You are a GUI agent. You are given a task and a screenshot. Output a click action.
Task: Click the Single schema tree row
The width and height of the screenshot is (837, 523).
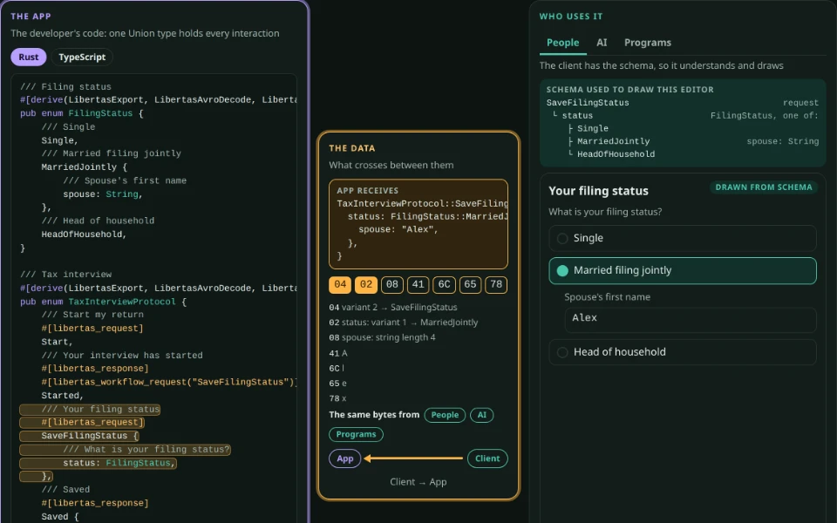[x=682, y=128]
